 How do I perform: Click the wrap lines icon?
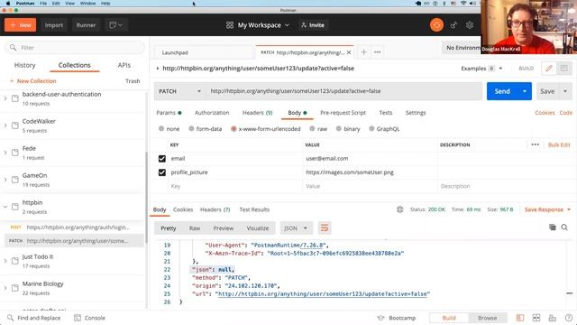click(325, 228)
